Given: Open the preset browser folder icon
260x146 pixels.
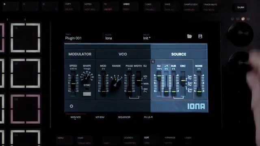Looking at the screenshot, I should (189, 36).
